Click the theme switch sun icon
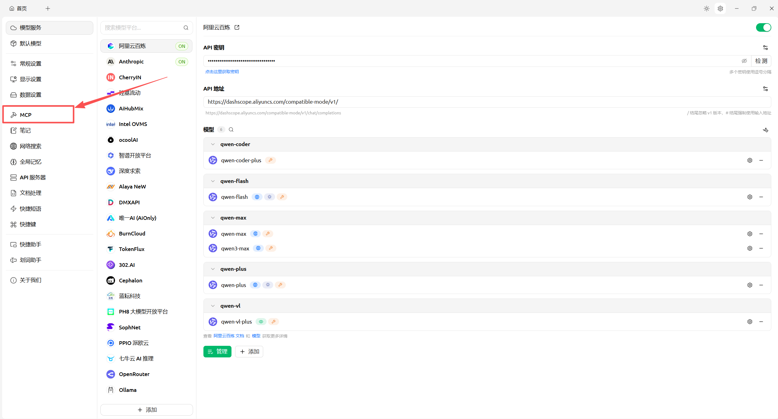778x419 pixels. pos(706,9)
